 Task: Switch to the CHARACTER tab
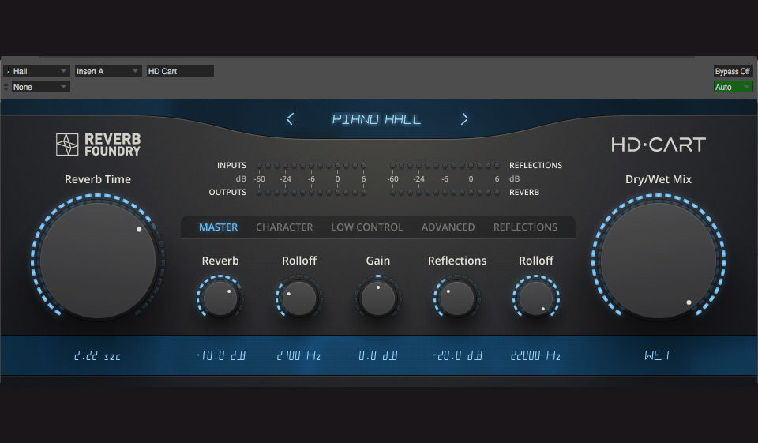[x=284, y=227]
